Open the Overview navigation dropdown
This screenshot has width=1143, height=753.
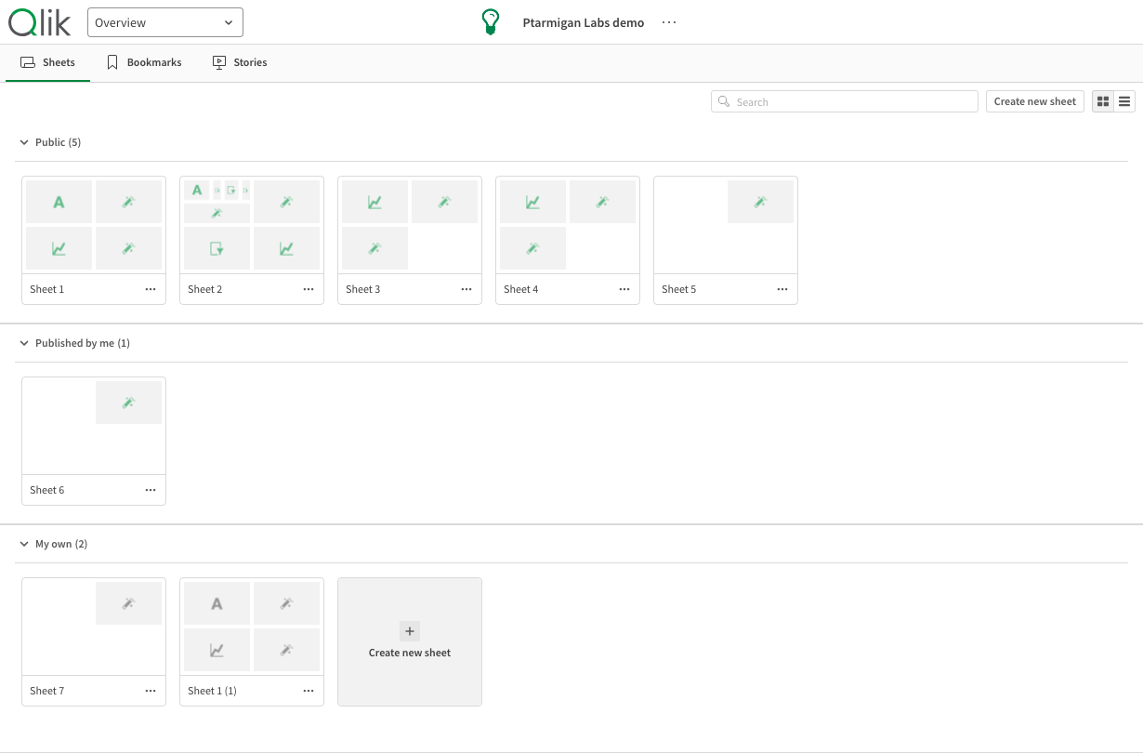click(x=165, y=22)
